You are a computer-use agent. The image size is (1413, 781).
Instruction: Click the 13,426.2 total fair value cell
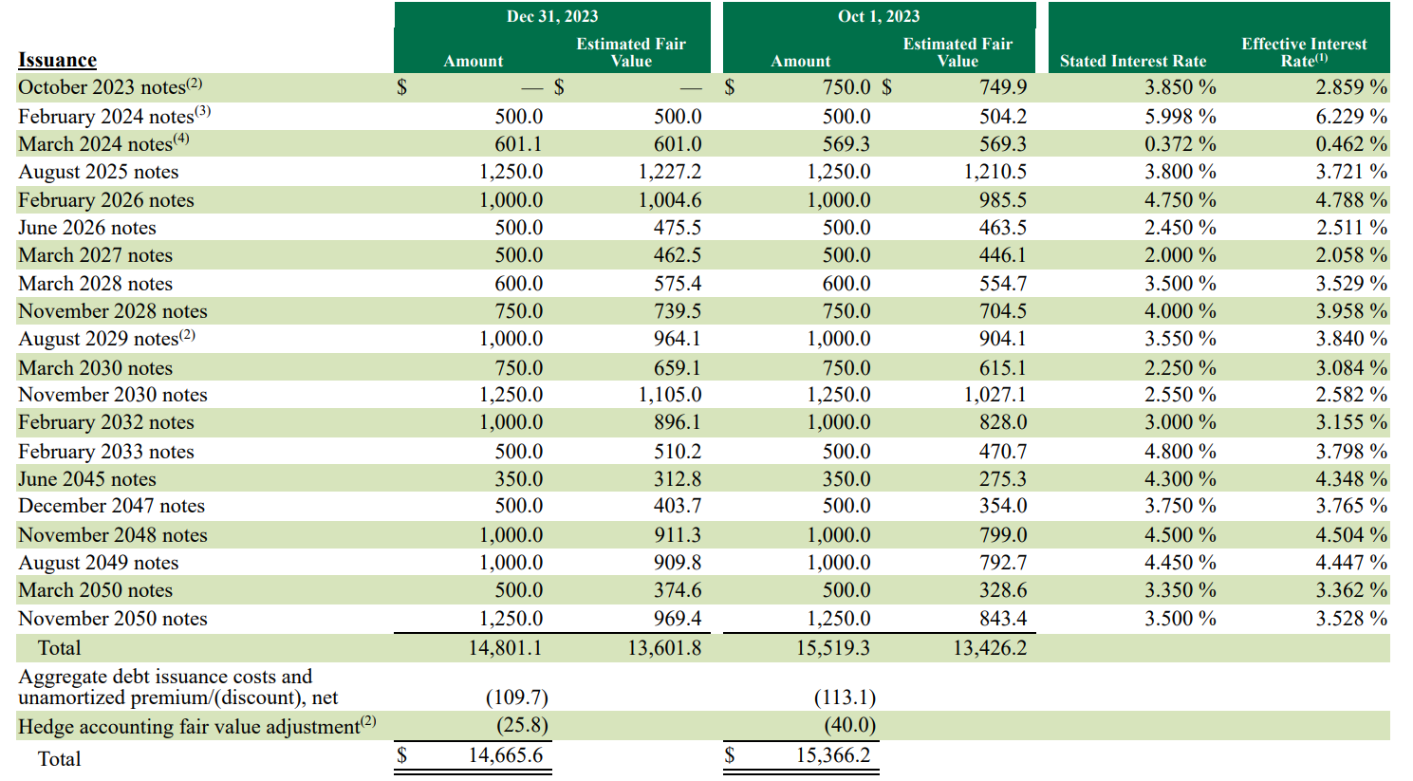click(990, 648)
